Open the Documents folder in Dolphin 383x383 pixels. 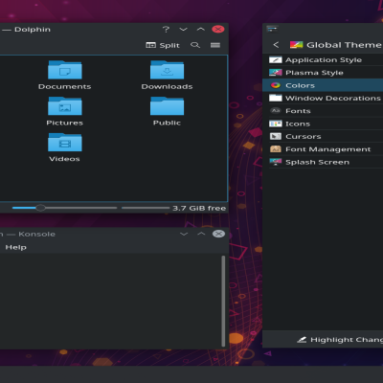pos(65,76)
